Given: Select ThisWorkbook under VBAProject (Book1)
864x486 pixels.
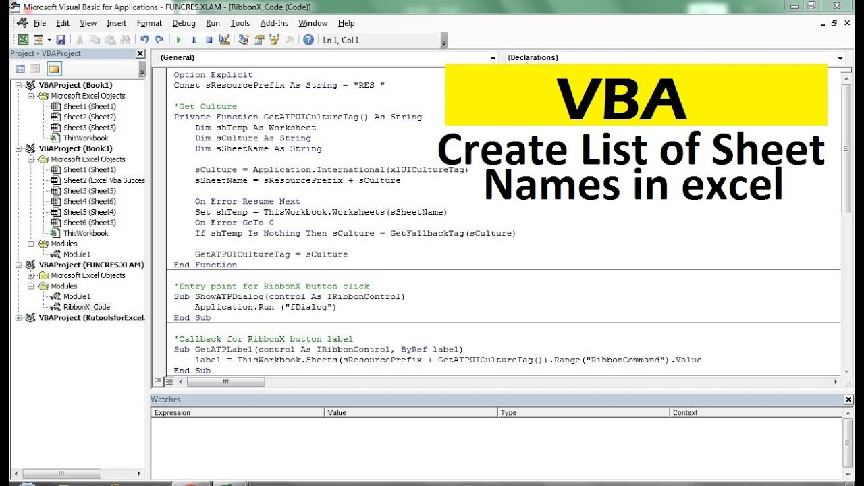Looking at the screenshot, I should tap(86, 138).
